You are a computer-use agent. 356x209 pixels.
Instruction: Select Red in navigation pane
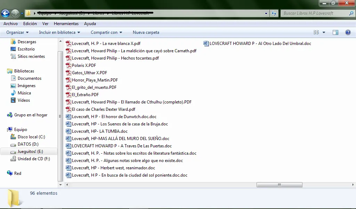(x=17, y=173)
